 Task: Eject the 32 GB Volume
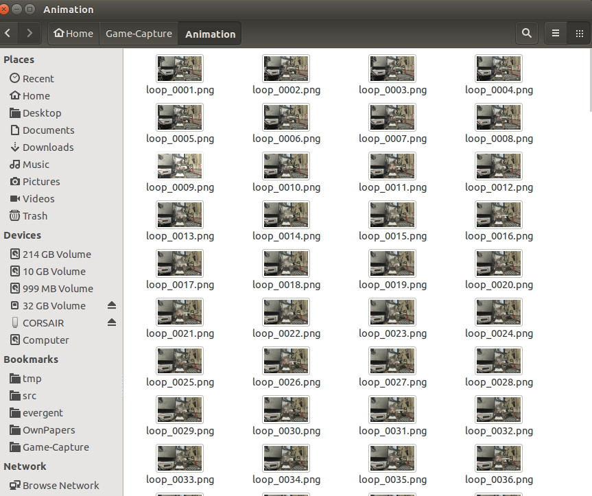click(x=112, y=305)
